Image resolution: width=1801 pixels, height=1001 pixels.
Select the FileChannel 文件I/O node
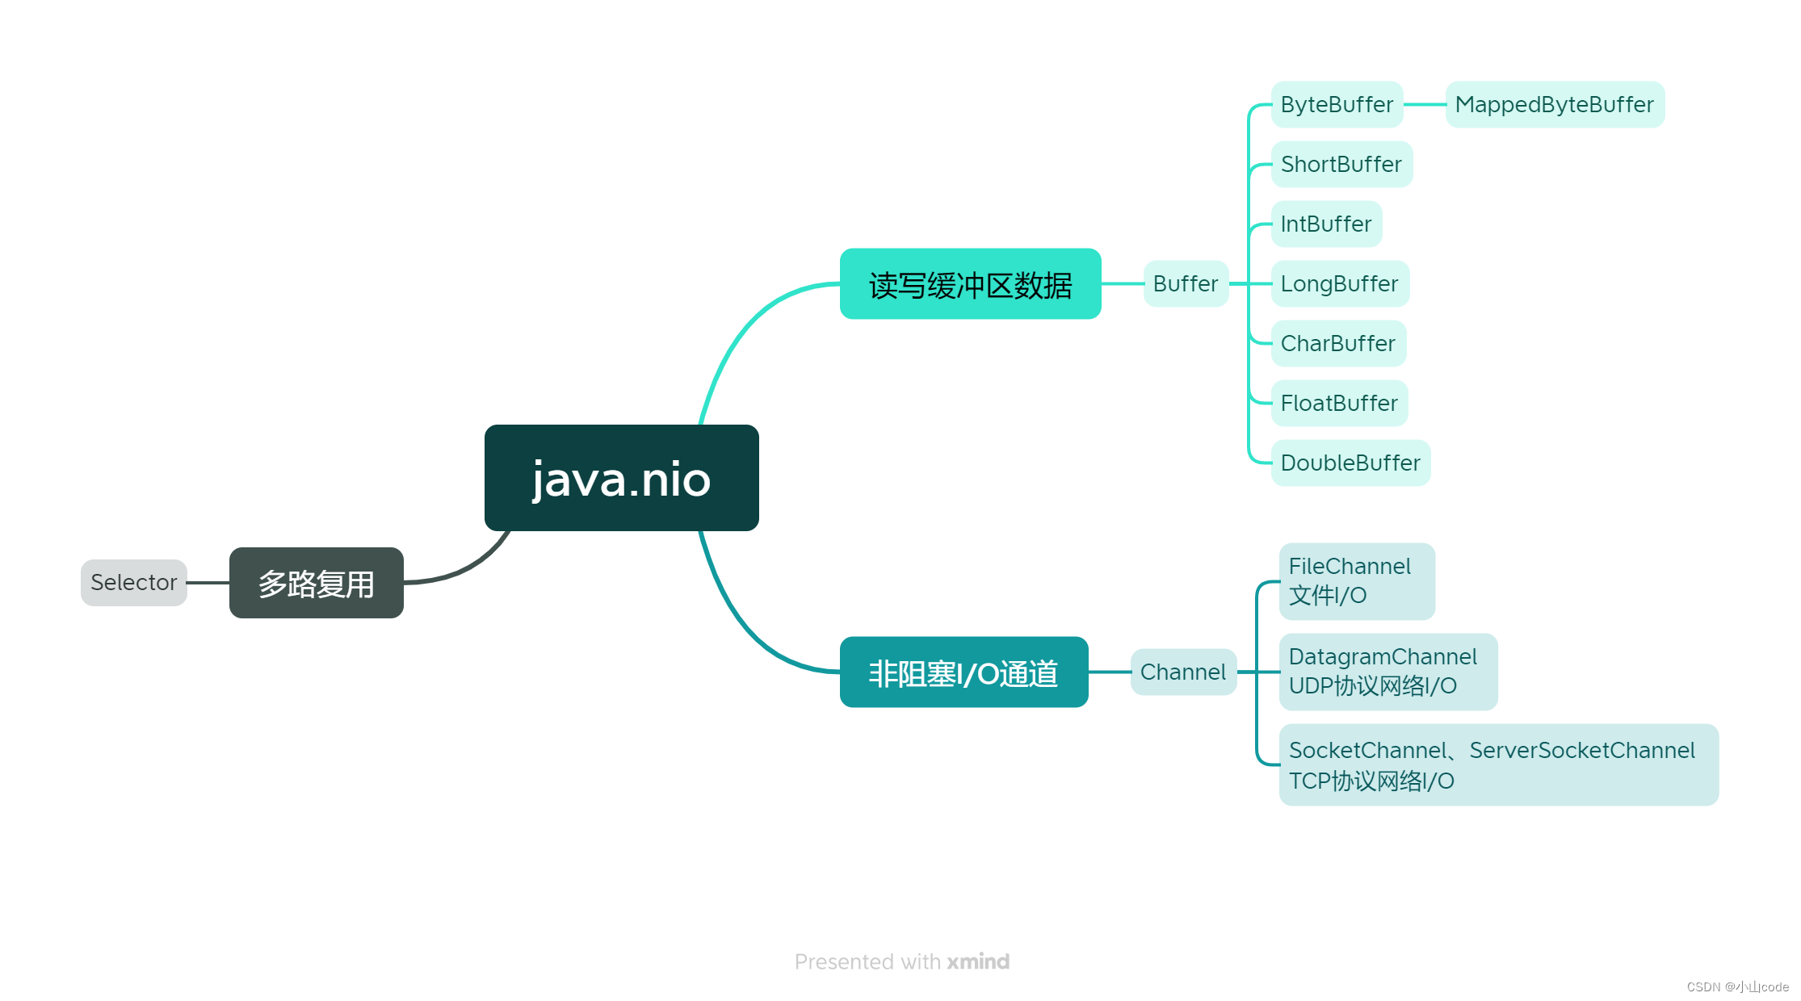[1356, 581]
